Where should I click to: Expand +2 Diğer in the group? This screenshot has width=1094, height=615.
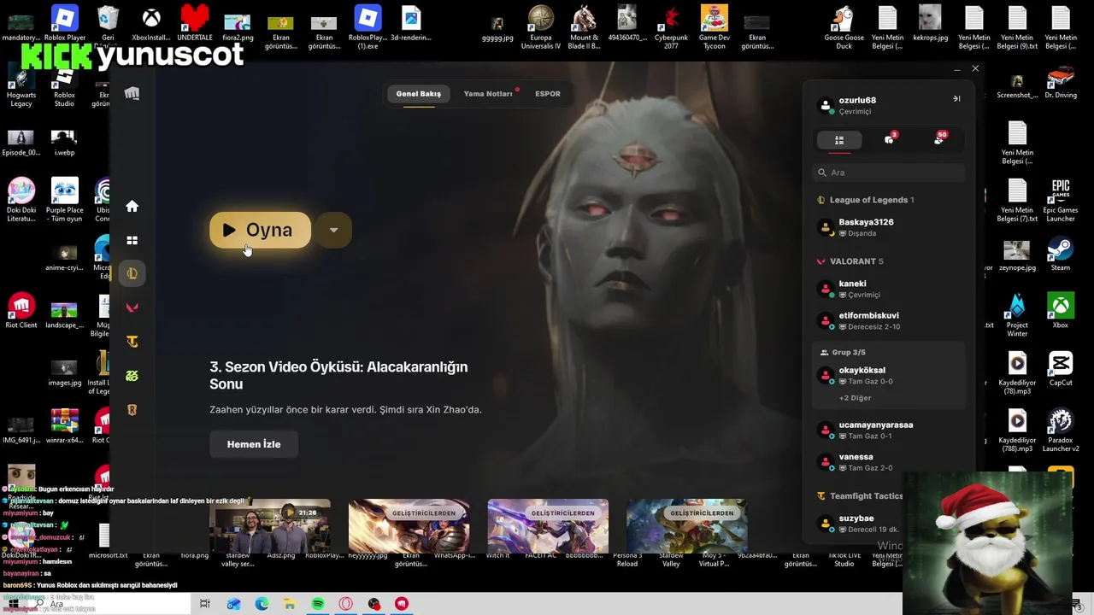855,398
